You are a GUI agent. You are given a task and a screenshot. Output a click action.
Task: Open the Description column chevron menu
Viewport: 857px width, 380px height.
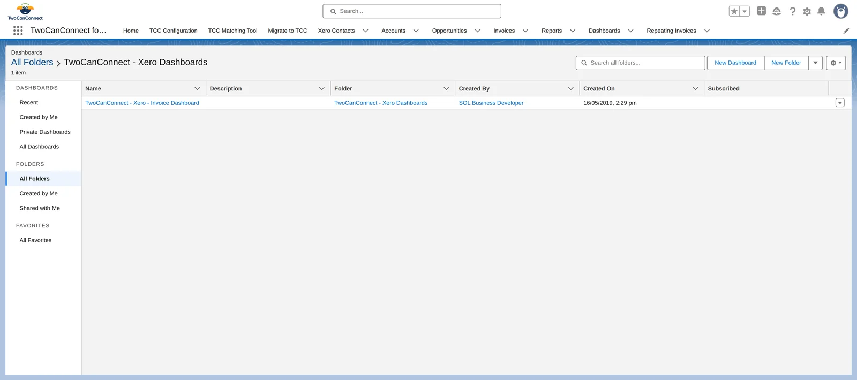[322, 88]
